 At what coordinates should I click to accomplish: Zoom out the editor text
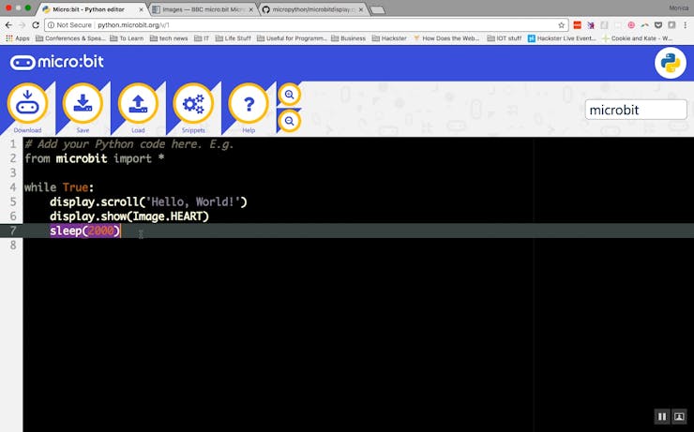[x=290, y=121]
